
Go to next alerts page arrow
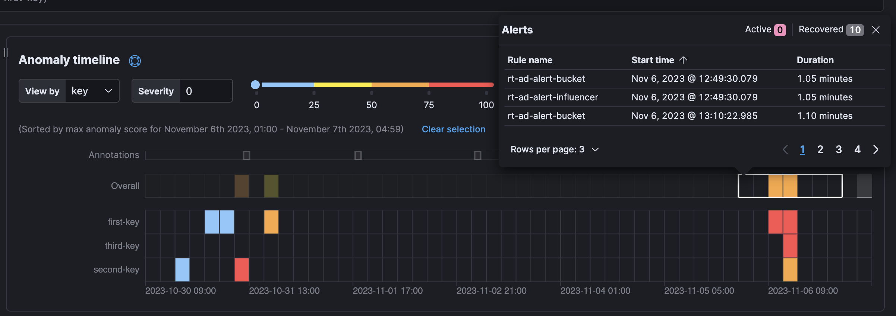tap(876, 149)
